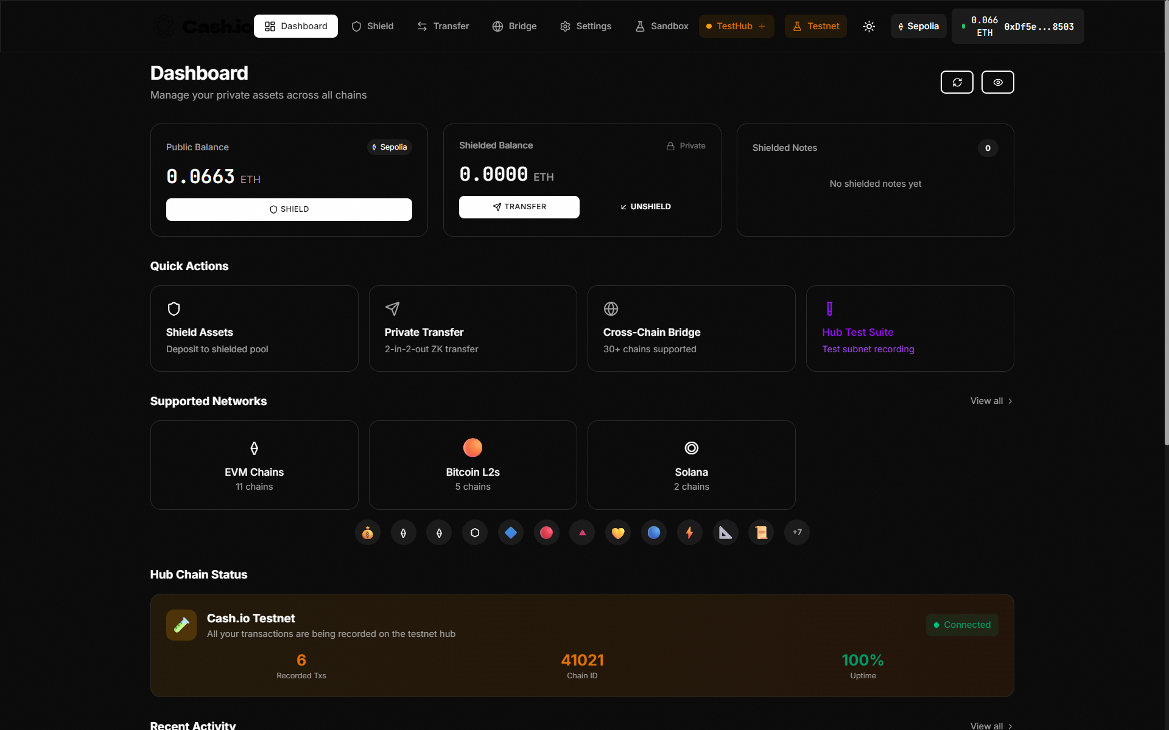Expand Supported Networks View all
Screen dimensions: 1169x730
point(991,401)
